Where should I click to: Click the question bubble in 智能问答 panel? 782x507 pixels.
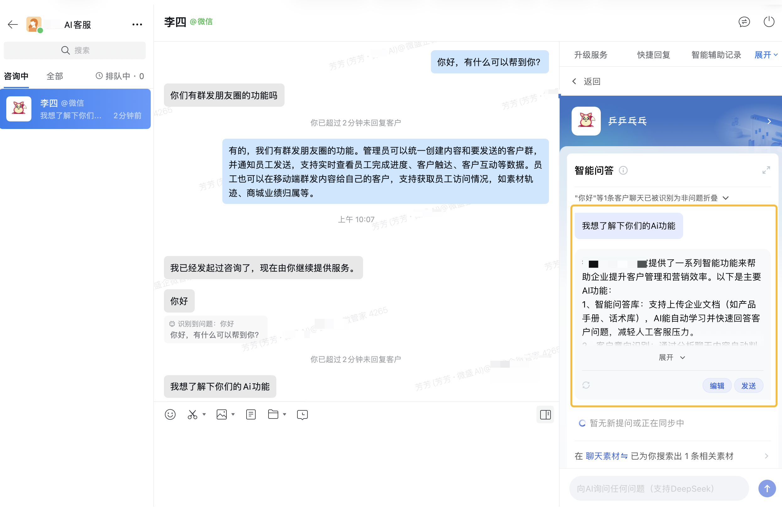pyautogui.click(x=628, y=226)
